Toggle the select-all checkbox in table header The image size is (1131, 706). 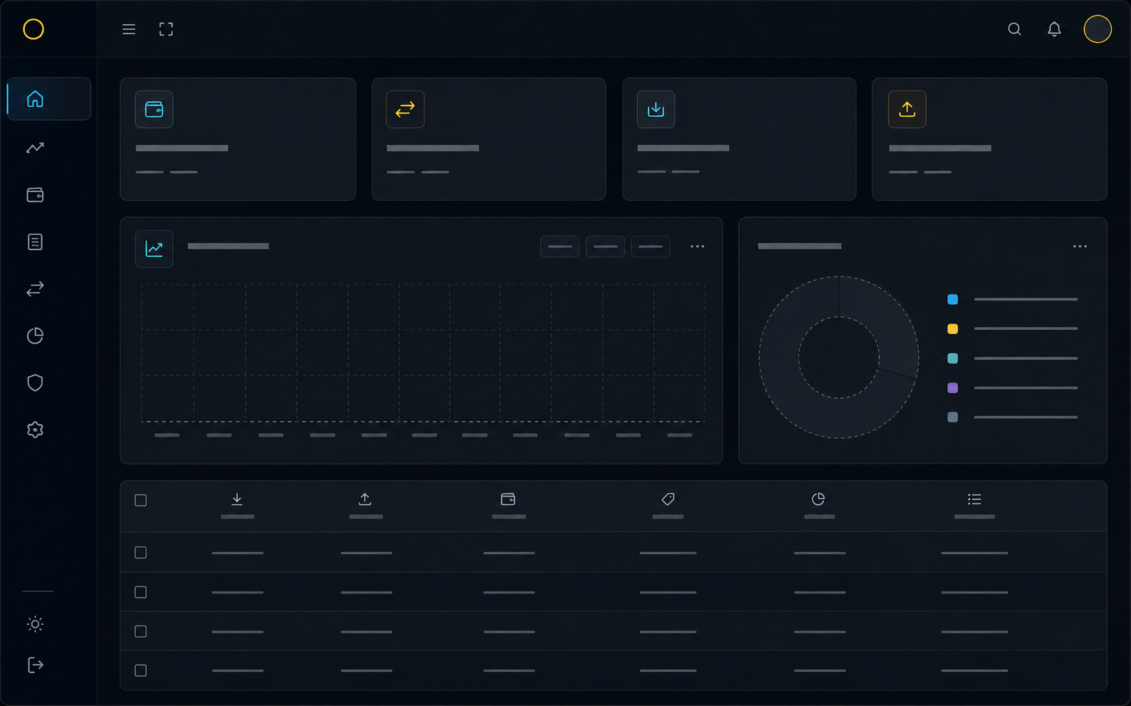coord(140,500)
